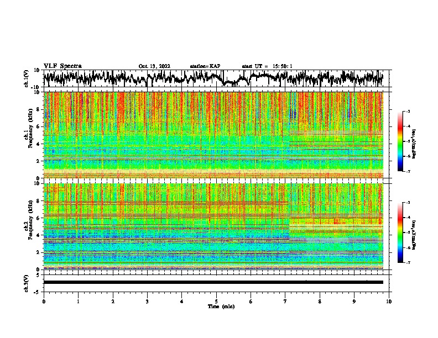The height and width of the screenshot is (338, 438).
Task: Click time axis tick label "4"
Action: [x=182, y=302]
